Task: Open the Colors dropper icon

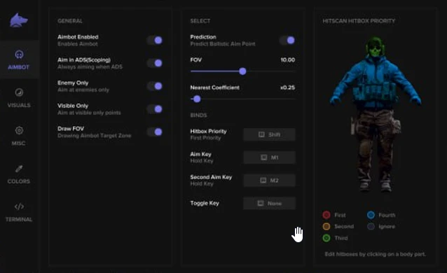Action: [x=19, y=169]
